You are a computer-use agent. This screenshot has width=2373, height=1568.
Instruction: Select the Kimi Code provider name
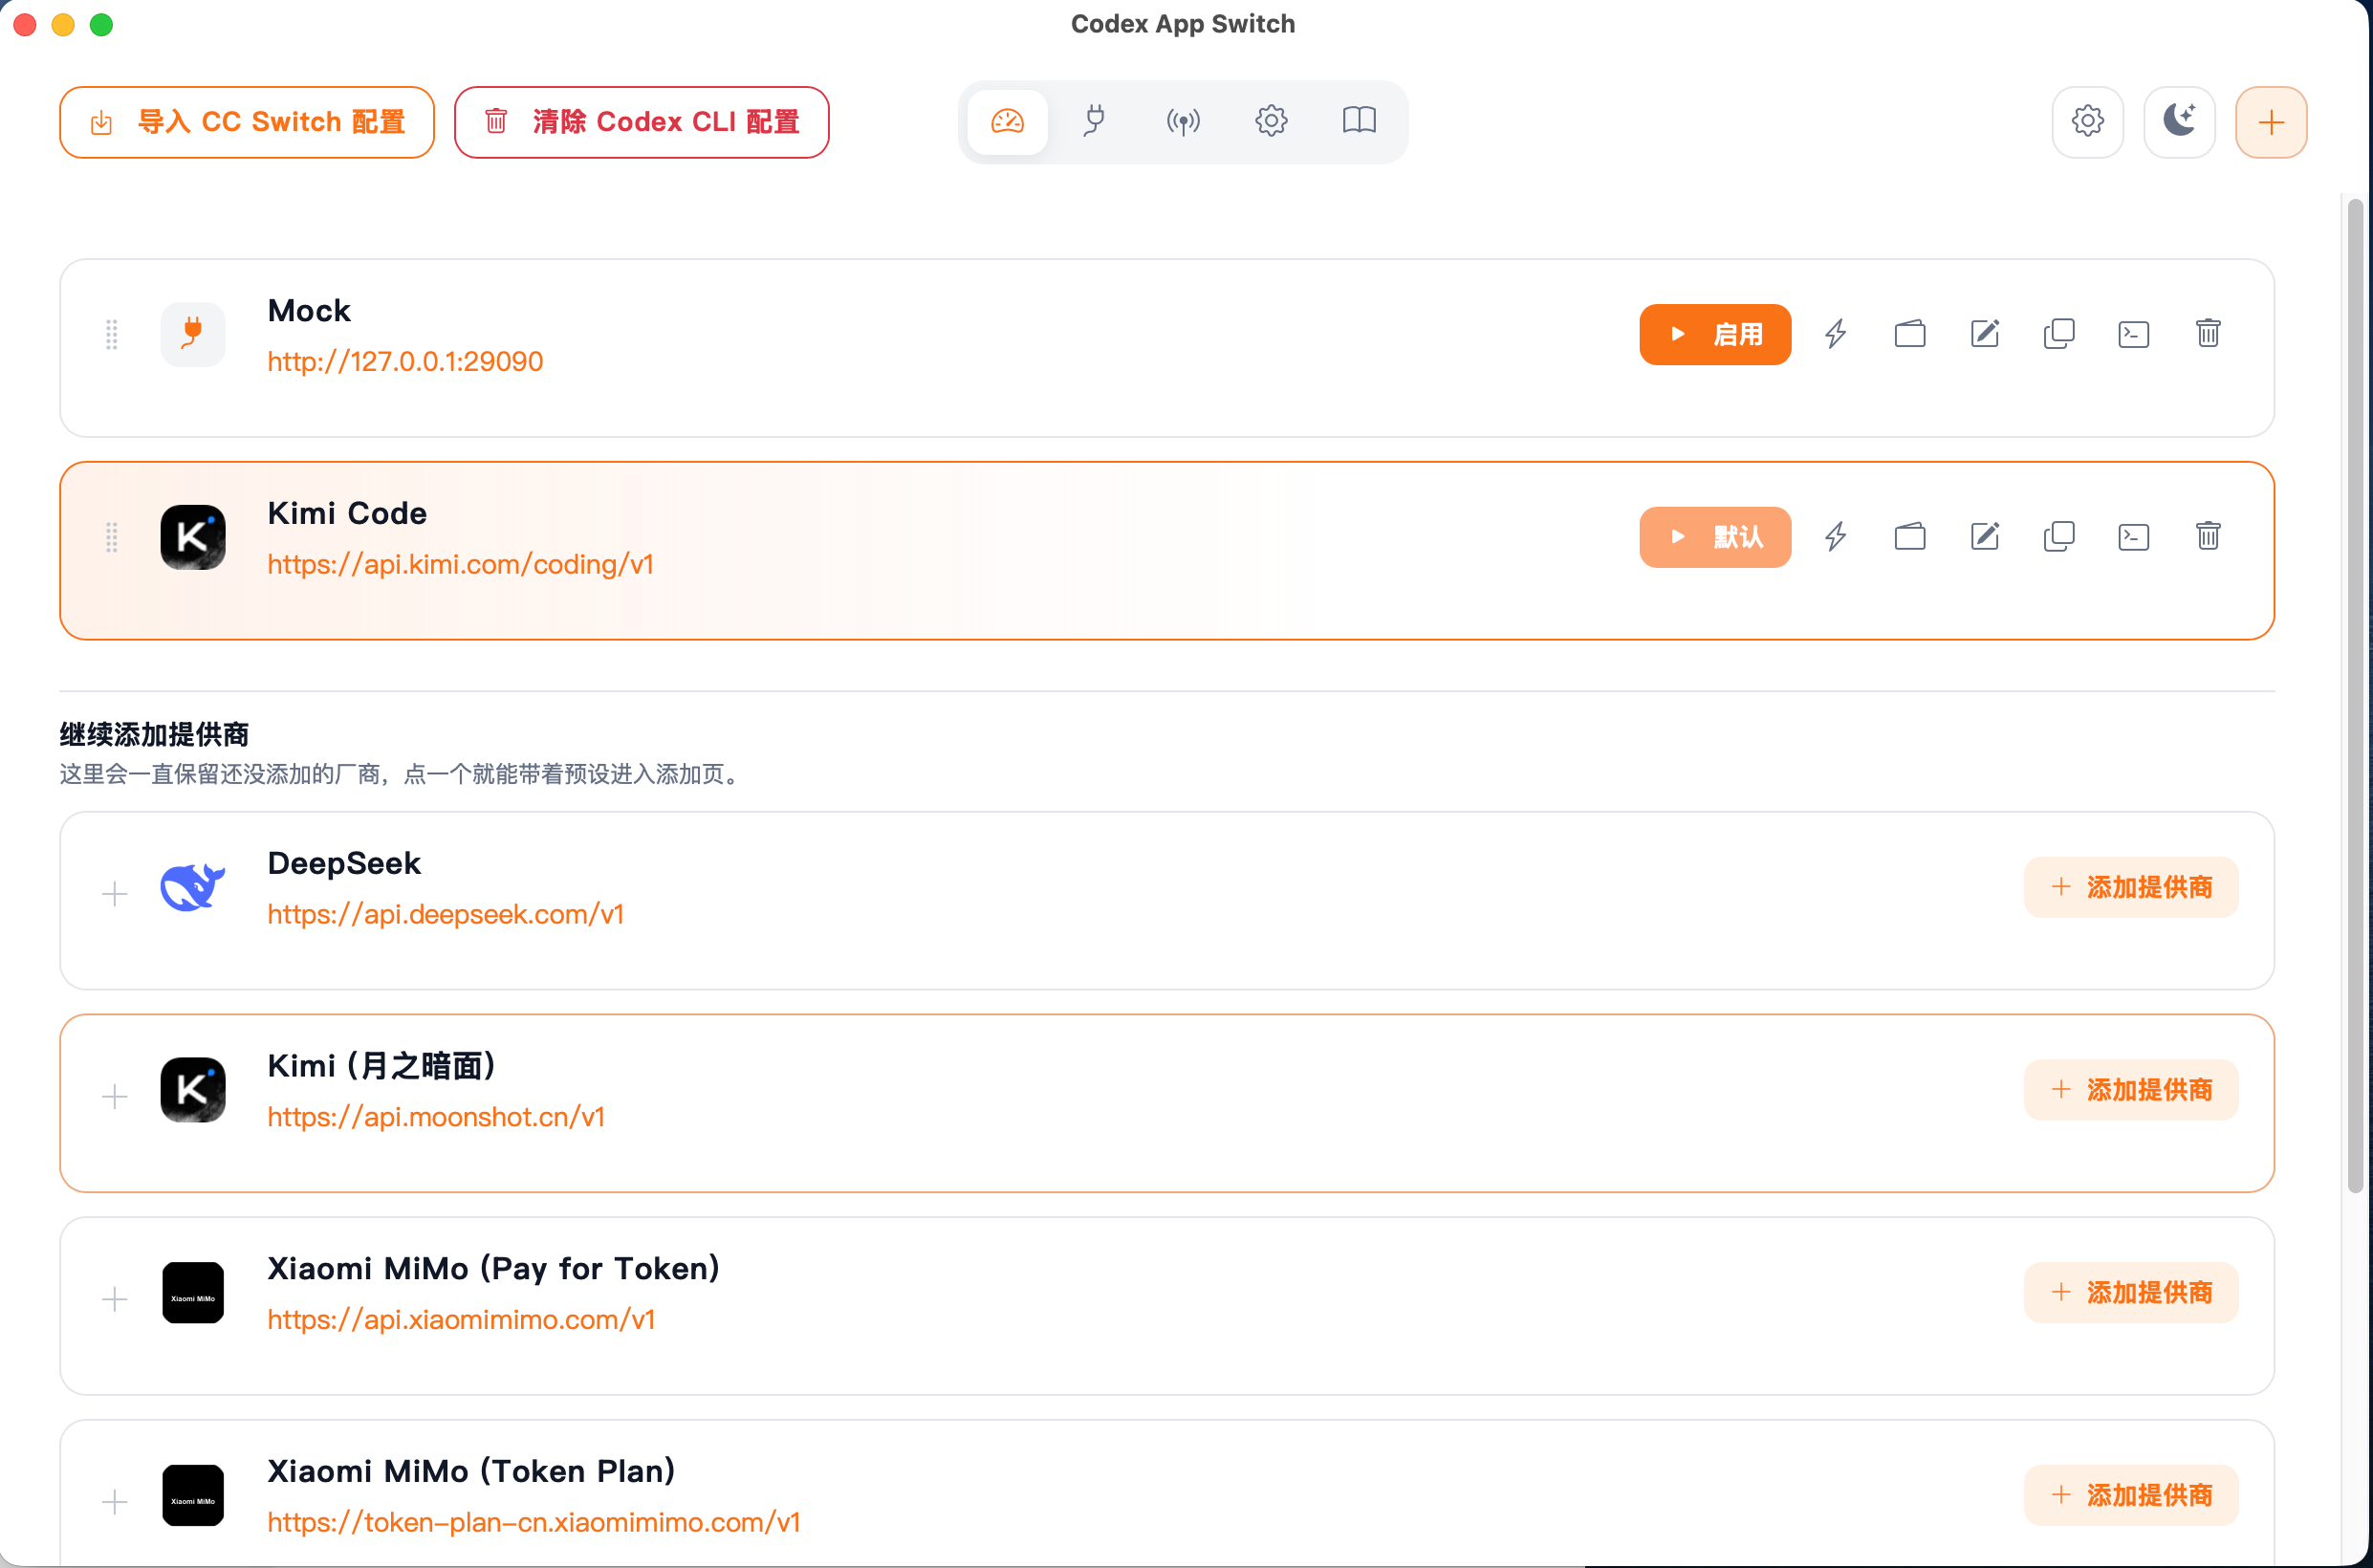tap(347, 514)
